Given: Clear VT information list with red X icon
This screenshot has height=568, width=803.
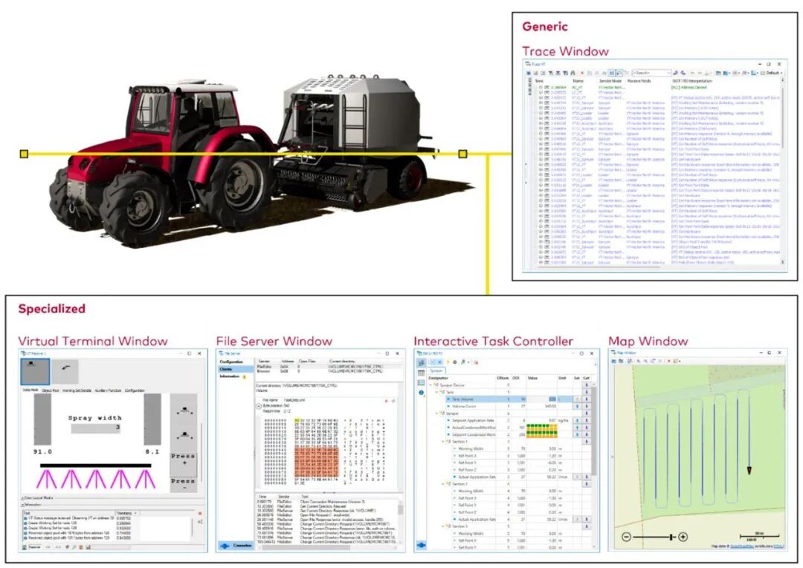Looking at the screenshot, I should pyautogui.click(x=200, y=513).
